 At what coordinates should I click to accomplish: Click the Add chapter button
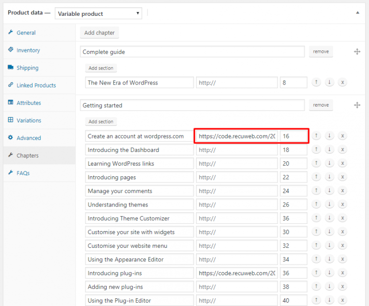point(99,33)
